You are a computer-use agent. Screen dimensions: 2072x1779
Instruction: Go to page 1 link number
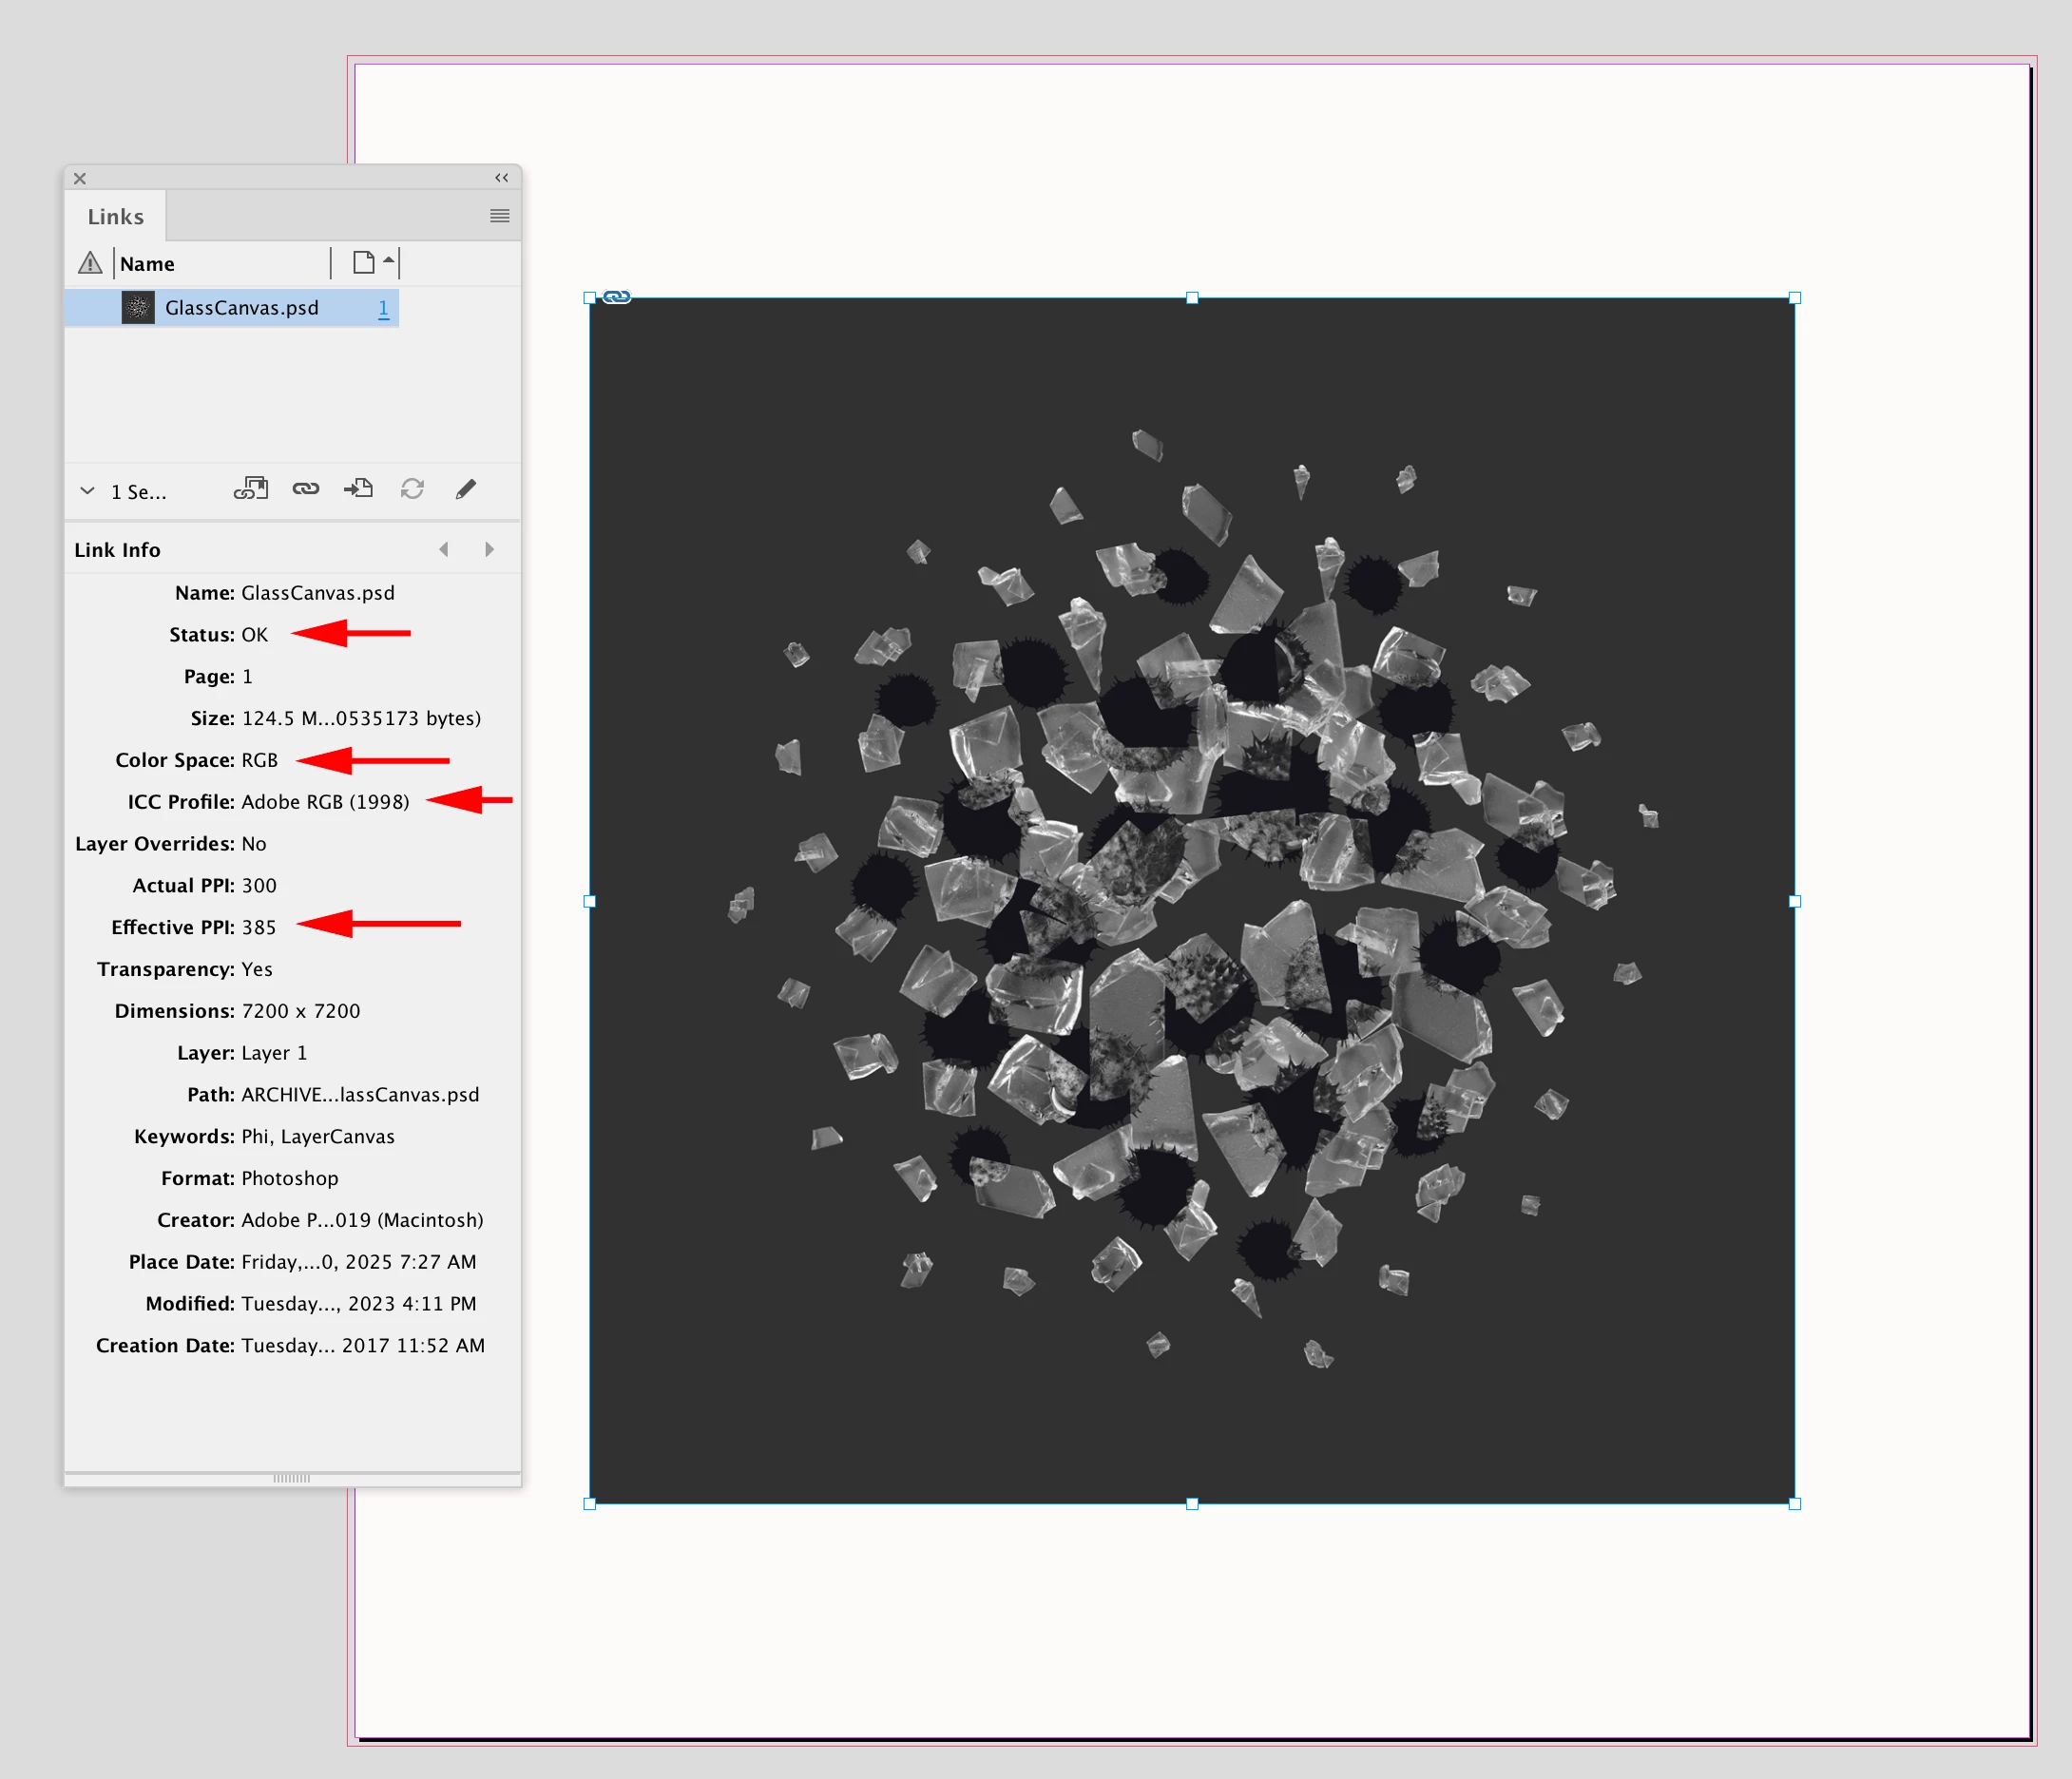tap(383, 308)
